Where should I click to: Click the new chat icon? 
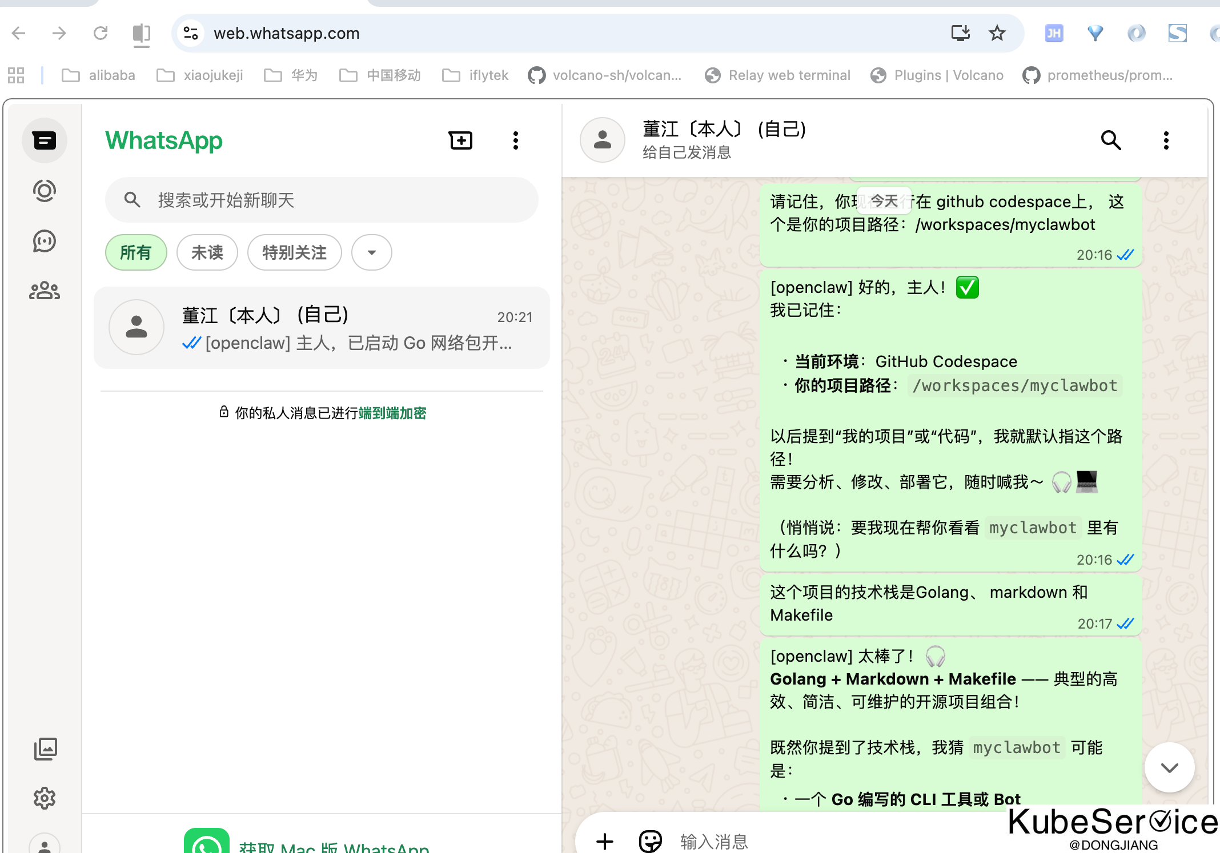[460, 140]
